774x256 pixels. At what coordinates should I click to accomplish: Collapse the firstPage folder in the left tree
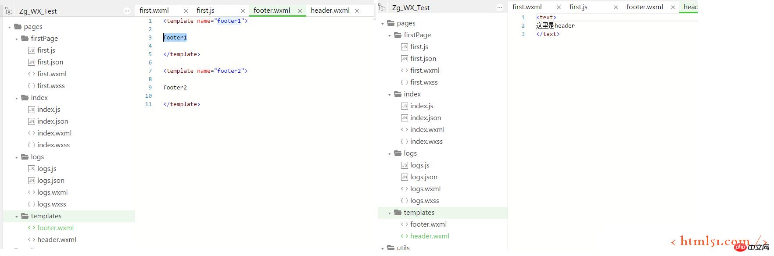17,39
